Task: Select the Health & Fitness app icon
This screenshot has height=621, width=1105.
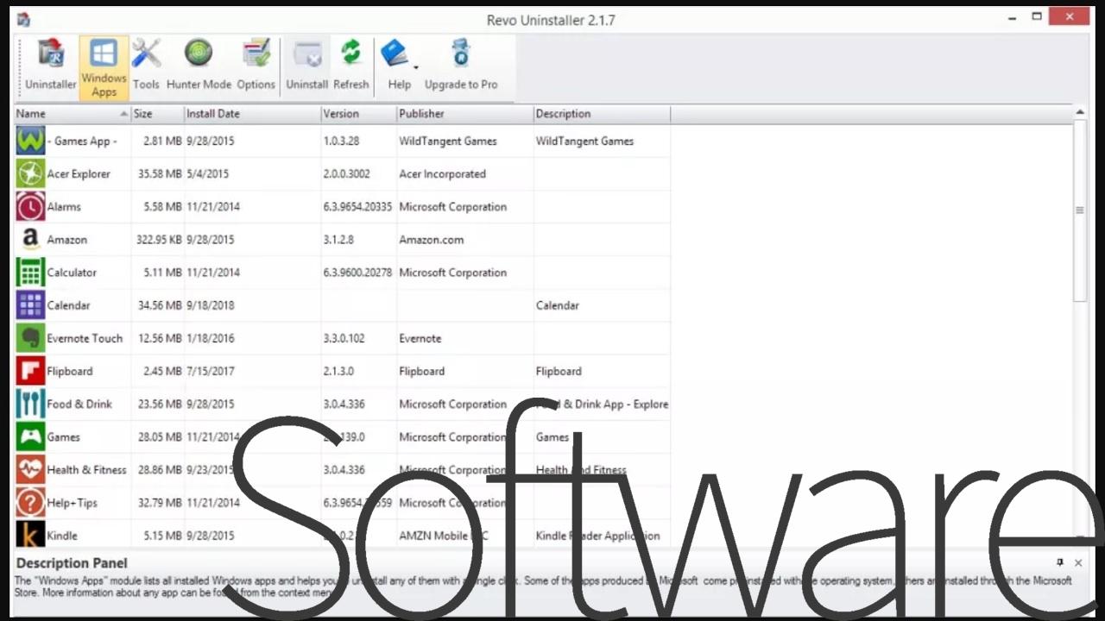Action: pyautogui.click(x=30, y=469)
